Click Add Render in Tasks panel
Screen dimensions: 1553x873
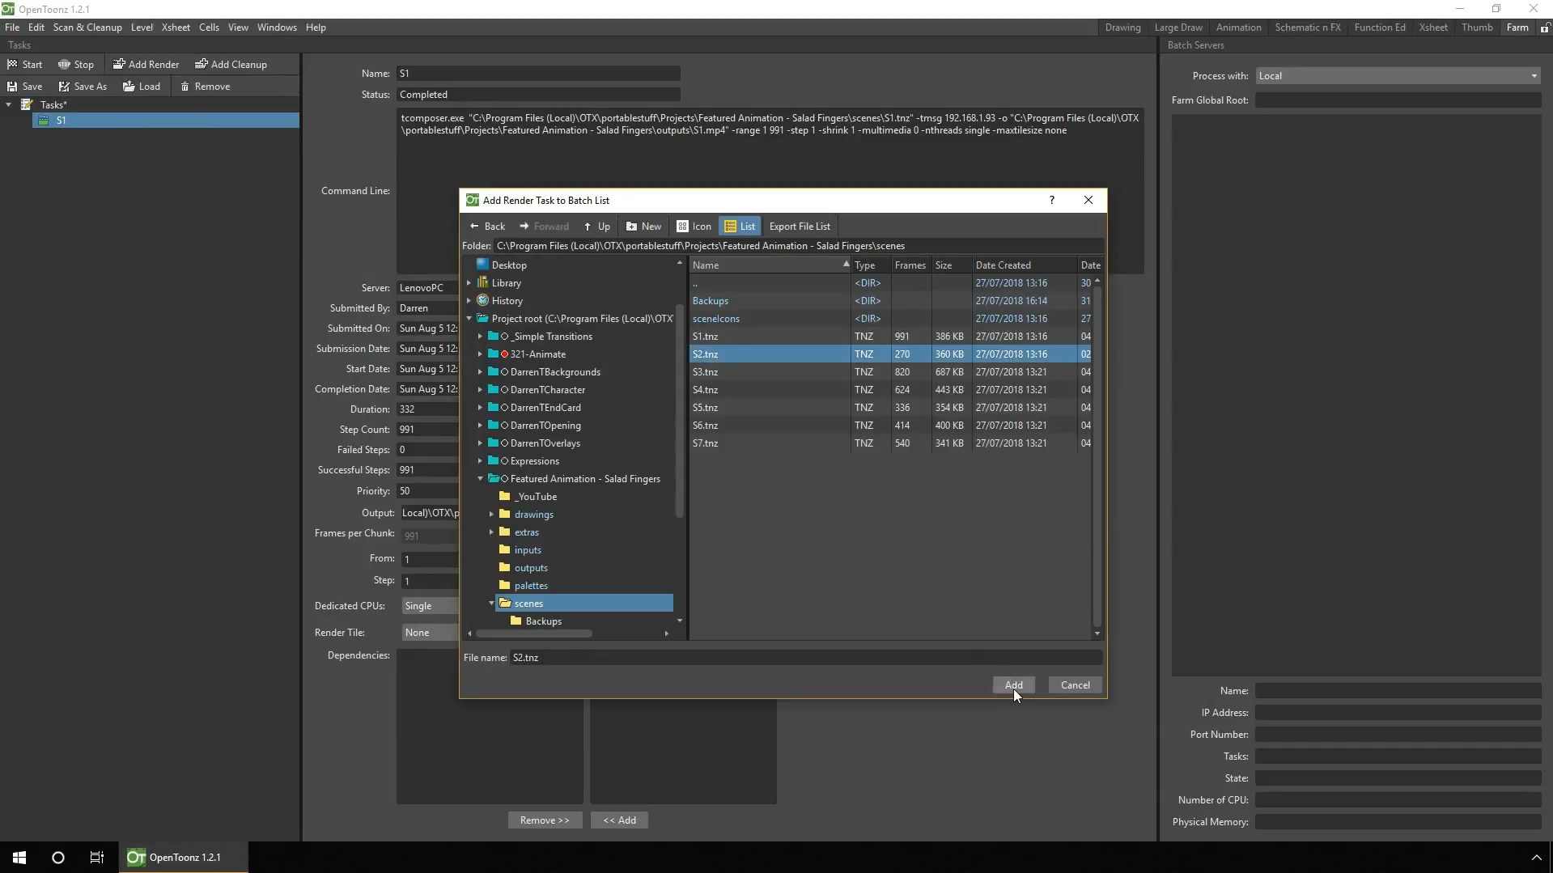click(x=146, y=65)
